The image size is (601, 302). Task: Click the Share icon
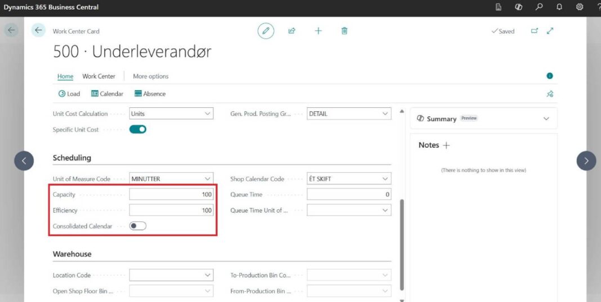(291, 31)
